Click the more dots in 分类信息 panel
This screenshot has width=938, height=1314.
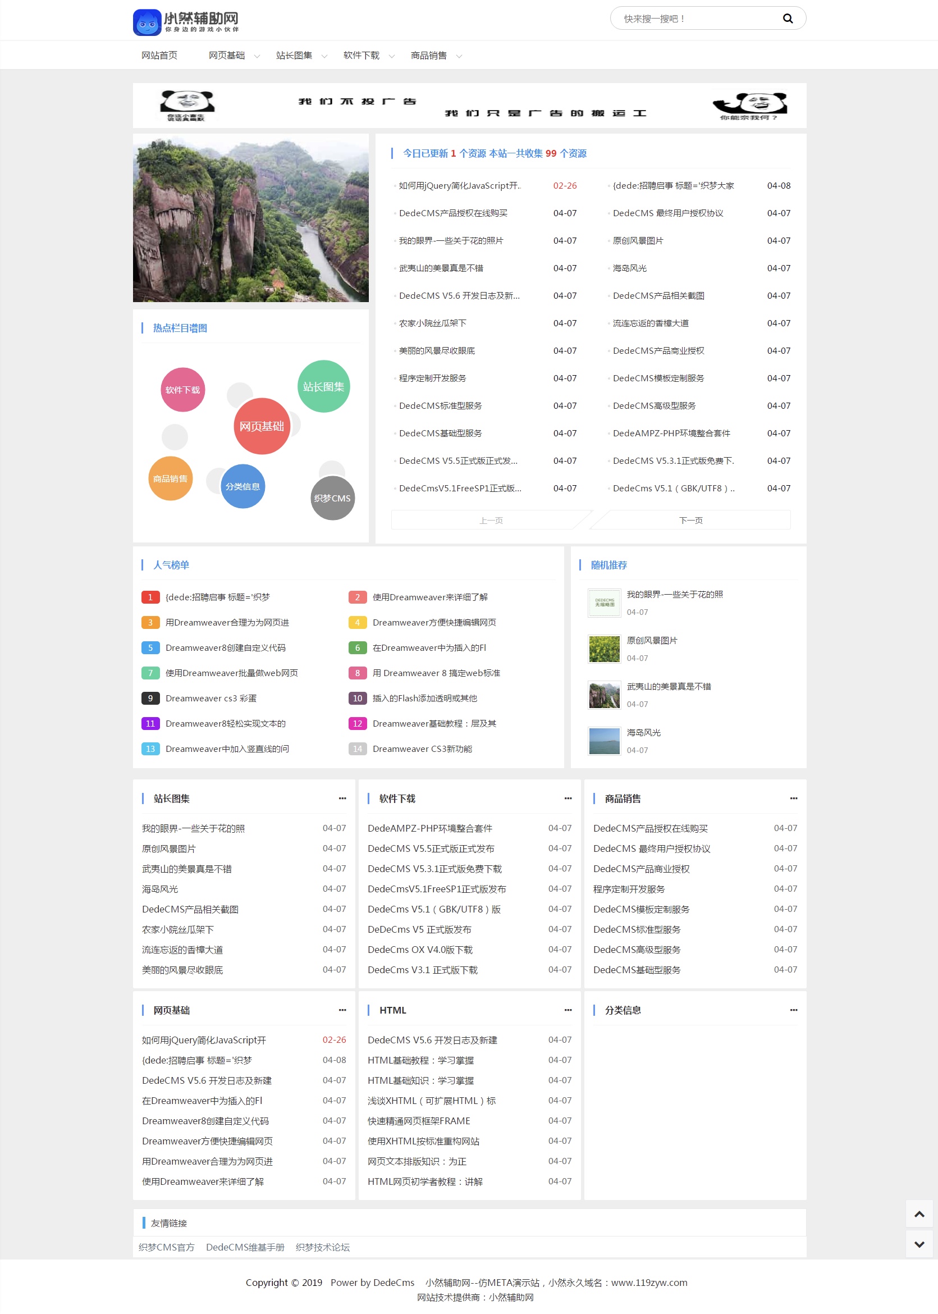click(794, 1010)
